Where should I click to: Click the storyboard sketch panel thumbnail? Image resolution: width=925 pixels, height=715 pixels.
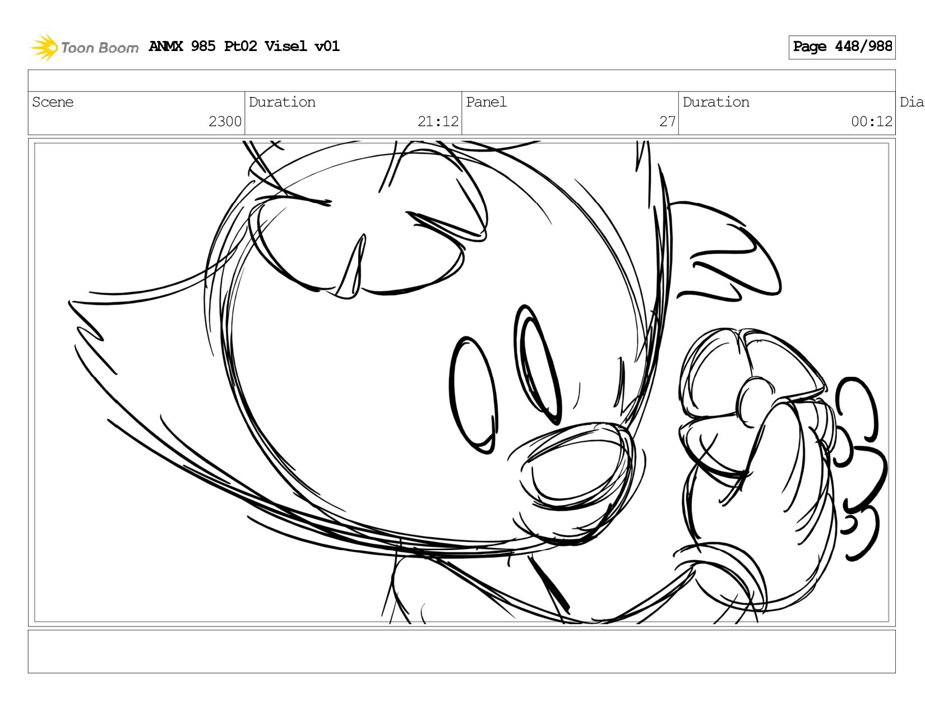[x=461, y=382]
